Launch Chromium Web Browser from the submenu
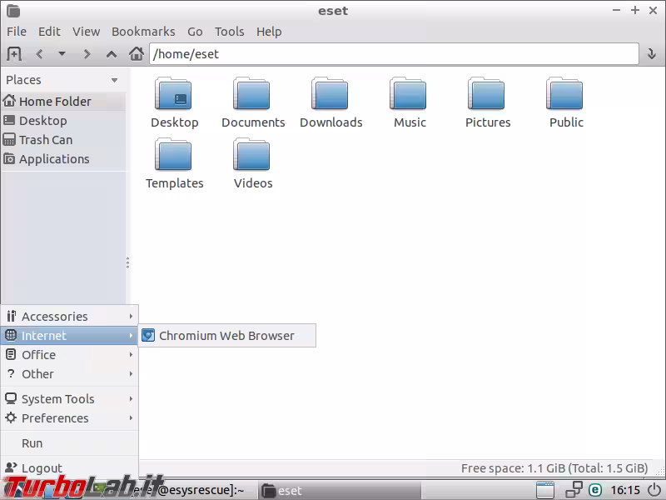 (226, 336)
